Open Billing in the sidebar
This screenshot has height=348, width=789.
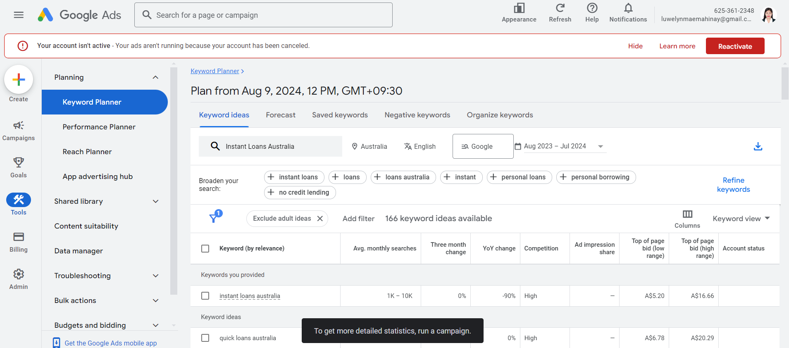(x=19, y=242)
